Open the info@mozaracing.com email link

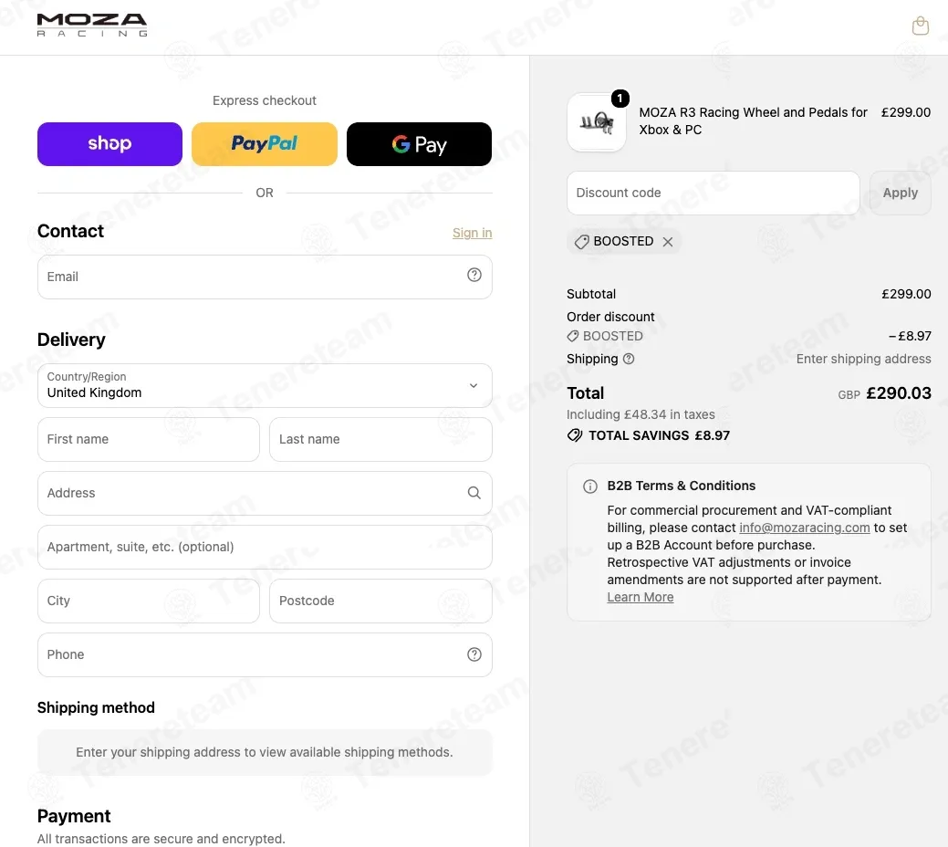click(804, 528)
